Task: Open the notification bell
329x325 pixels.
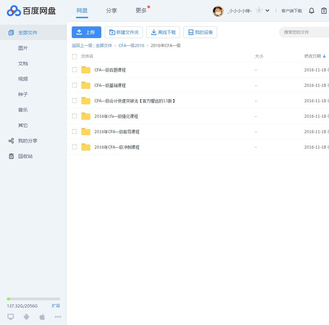Action: [311, 11]
